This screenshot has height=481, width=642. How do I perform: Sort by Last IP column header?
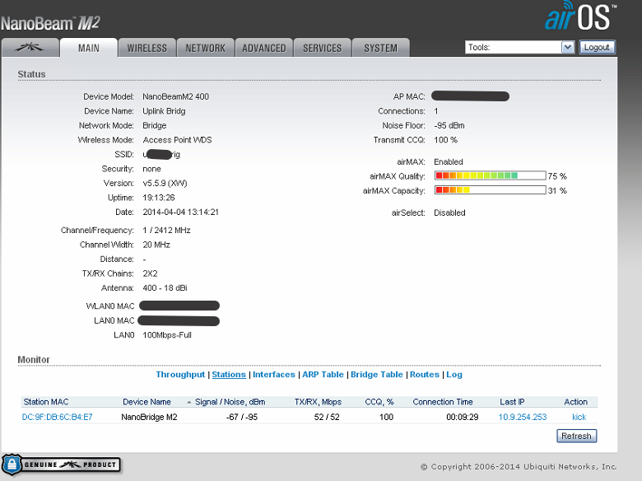[512, 402]
